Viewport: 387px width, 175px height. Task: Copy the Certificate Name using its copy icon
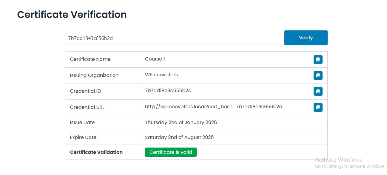(x=318, y=59)
